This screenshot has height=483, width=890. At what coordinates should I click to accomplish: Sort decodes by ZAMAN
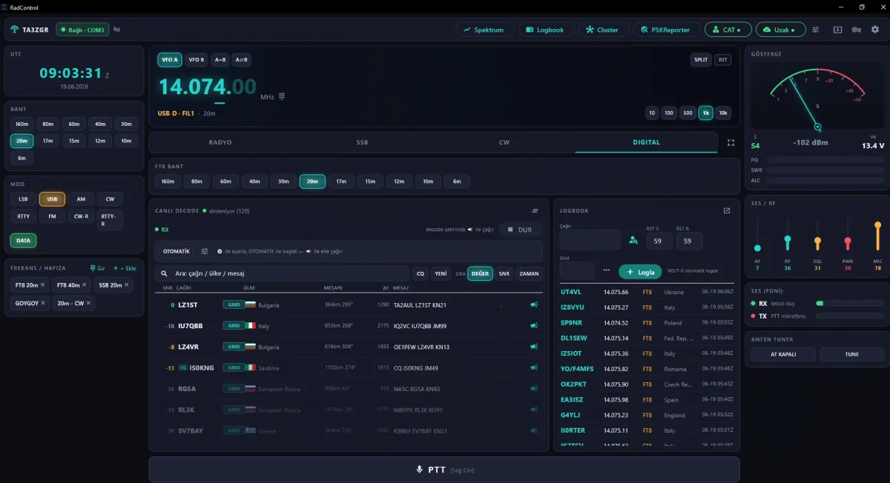coord(529,273)
